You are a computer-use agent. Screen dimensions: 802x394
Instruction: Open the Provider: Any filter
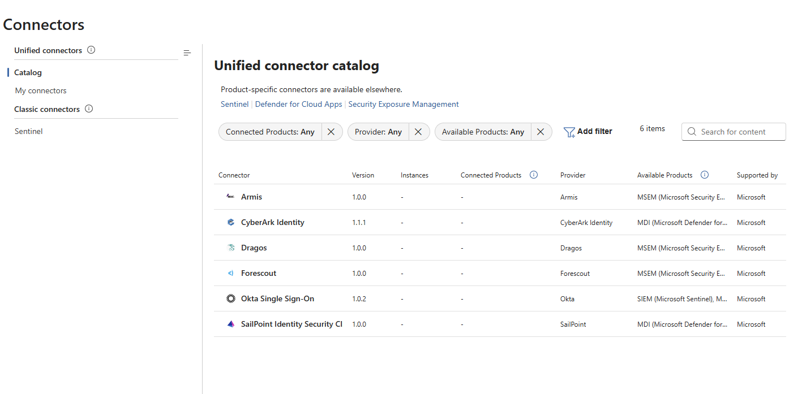coord(378,132)
